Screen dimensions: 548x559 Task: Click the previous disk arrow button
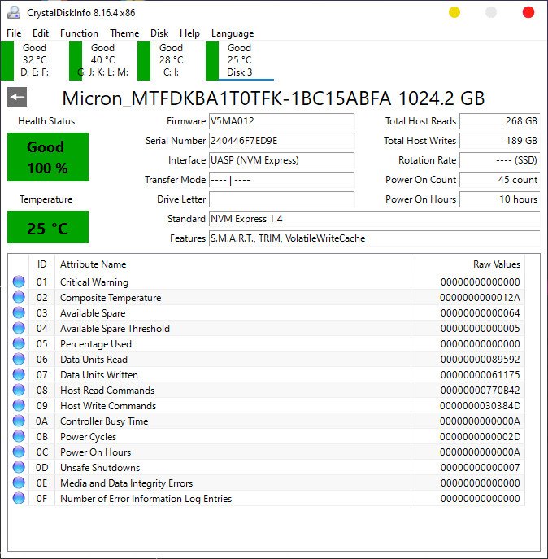17,97
